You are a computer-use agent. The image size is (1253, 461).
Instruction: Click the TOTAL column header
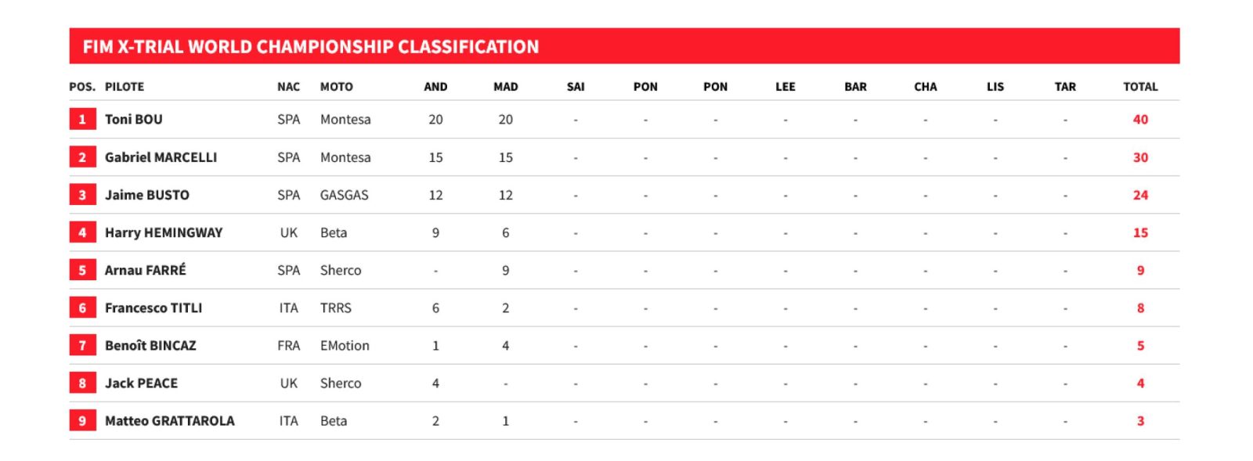[1139, 87]
